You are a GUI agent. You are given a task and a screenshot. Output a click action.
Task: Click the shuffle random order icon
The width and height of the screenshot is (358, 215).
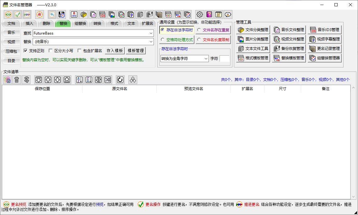coord(108,80)
